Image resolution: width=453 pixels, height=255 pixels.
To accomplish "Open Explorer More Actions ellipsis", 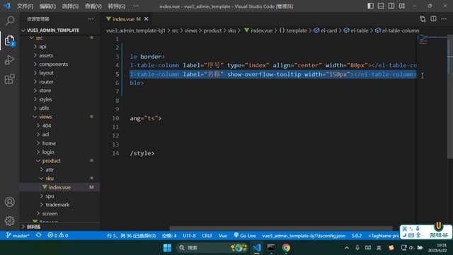I will coord(91,19).
